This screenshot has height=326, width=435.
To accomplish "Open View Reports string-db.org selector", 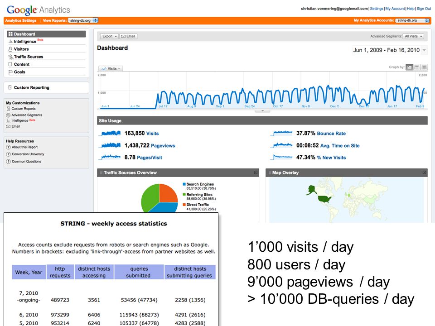I will (x=83, y=20).
